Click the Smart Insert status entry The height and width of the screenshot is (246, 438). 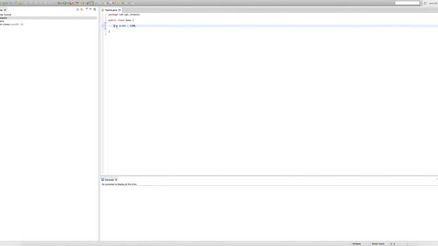[378, 244]
